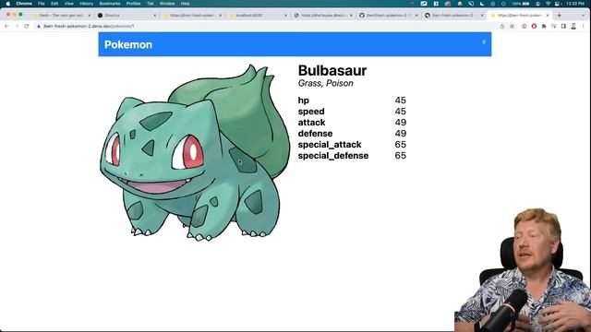Viewport: 591px width, 332px height.
Task: Open the Bookmarks menu
Action: (x=110, y=4)
